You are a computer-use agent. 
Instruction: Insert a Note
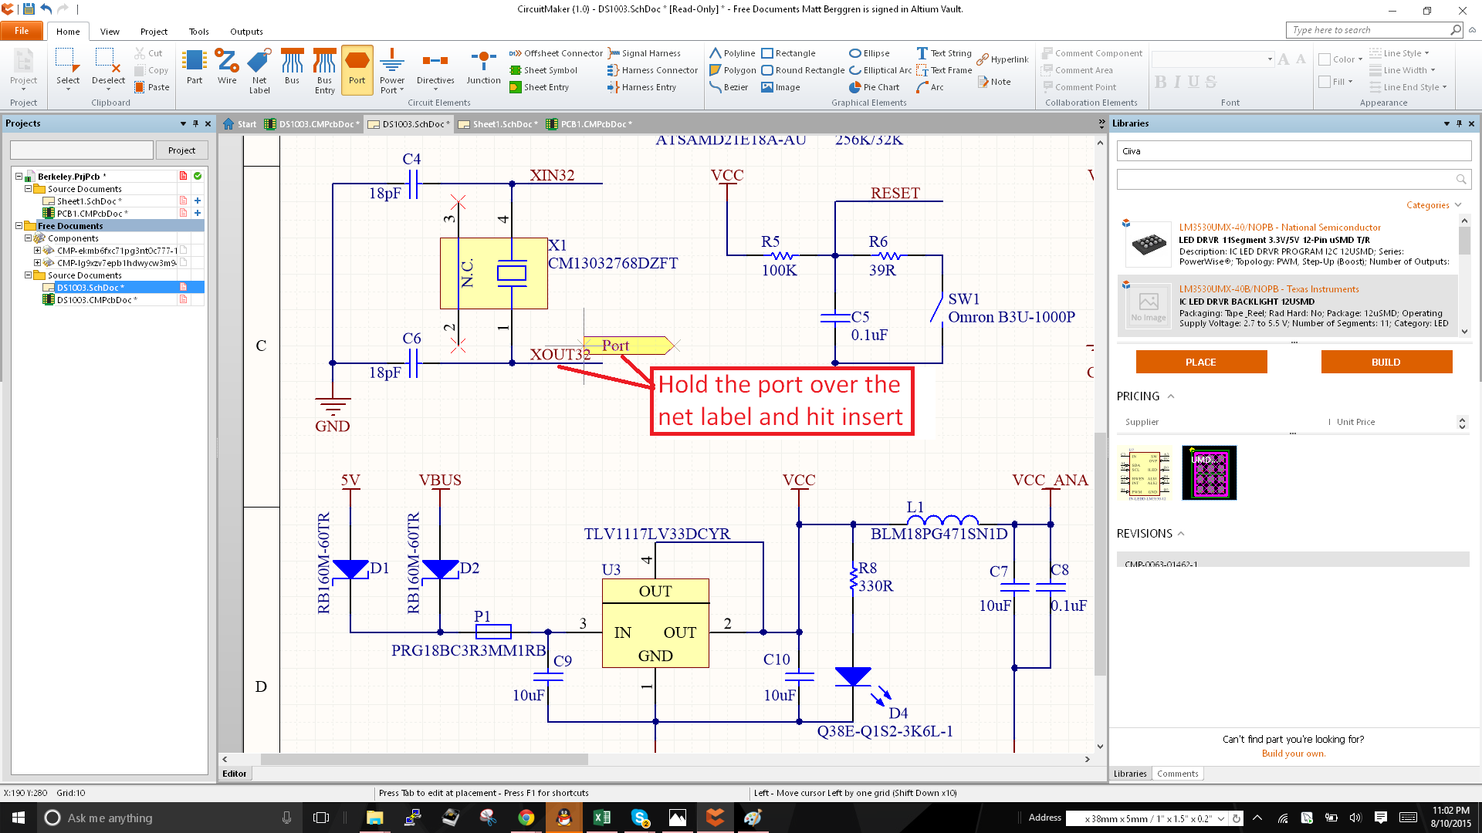pos(993,82)
